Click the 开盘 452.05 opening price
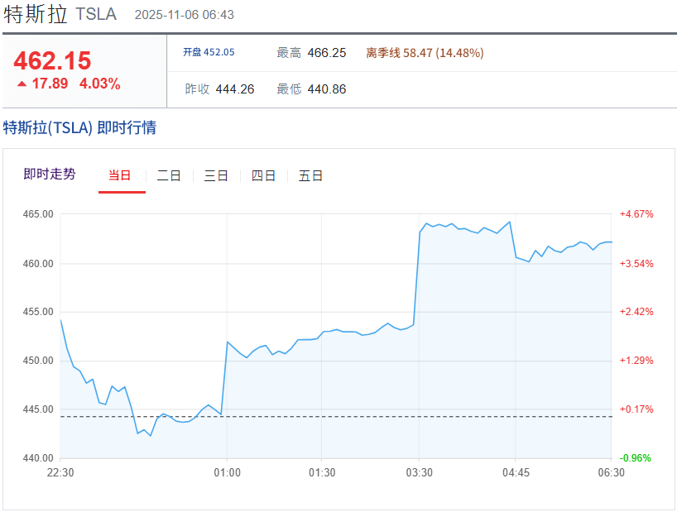The width and height of the screenshot is (677, 512). click(209, 53)
